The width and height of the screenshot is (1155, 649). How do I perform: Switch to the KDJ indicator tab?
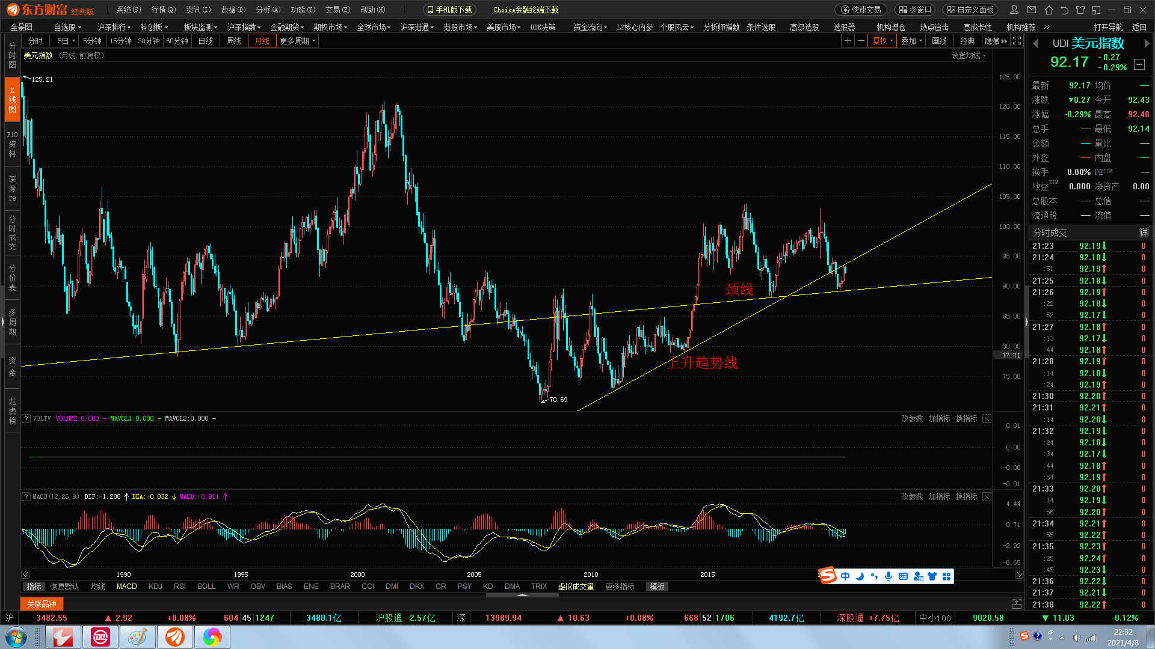coord(155,587)
